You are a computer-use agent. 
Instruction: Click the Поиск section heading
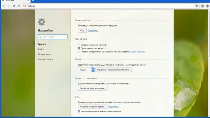click(x=78, y=59)
